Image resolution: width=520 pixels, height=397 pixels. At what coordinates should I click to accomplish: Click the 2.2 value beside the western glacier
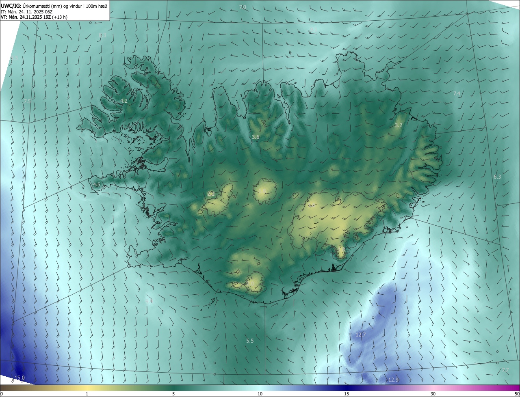click(211, 194)
